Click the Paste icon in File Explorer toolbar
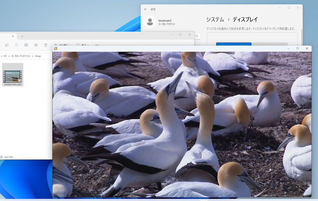This screenshot has height=201, width=318. tap(16, 45)
